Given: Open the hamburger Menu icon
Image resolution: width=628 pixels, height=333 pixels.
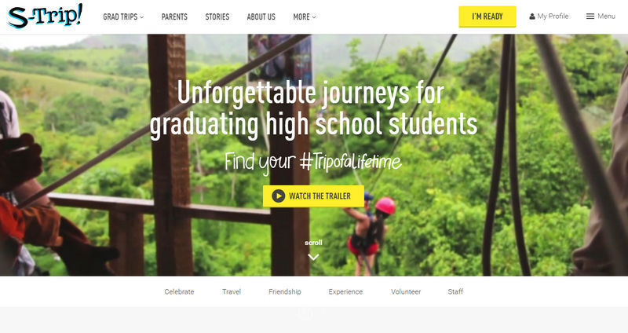Looking at the screenshot, I should tap(590, 16).
